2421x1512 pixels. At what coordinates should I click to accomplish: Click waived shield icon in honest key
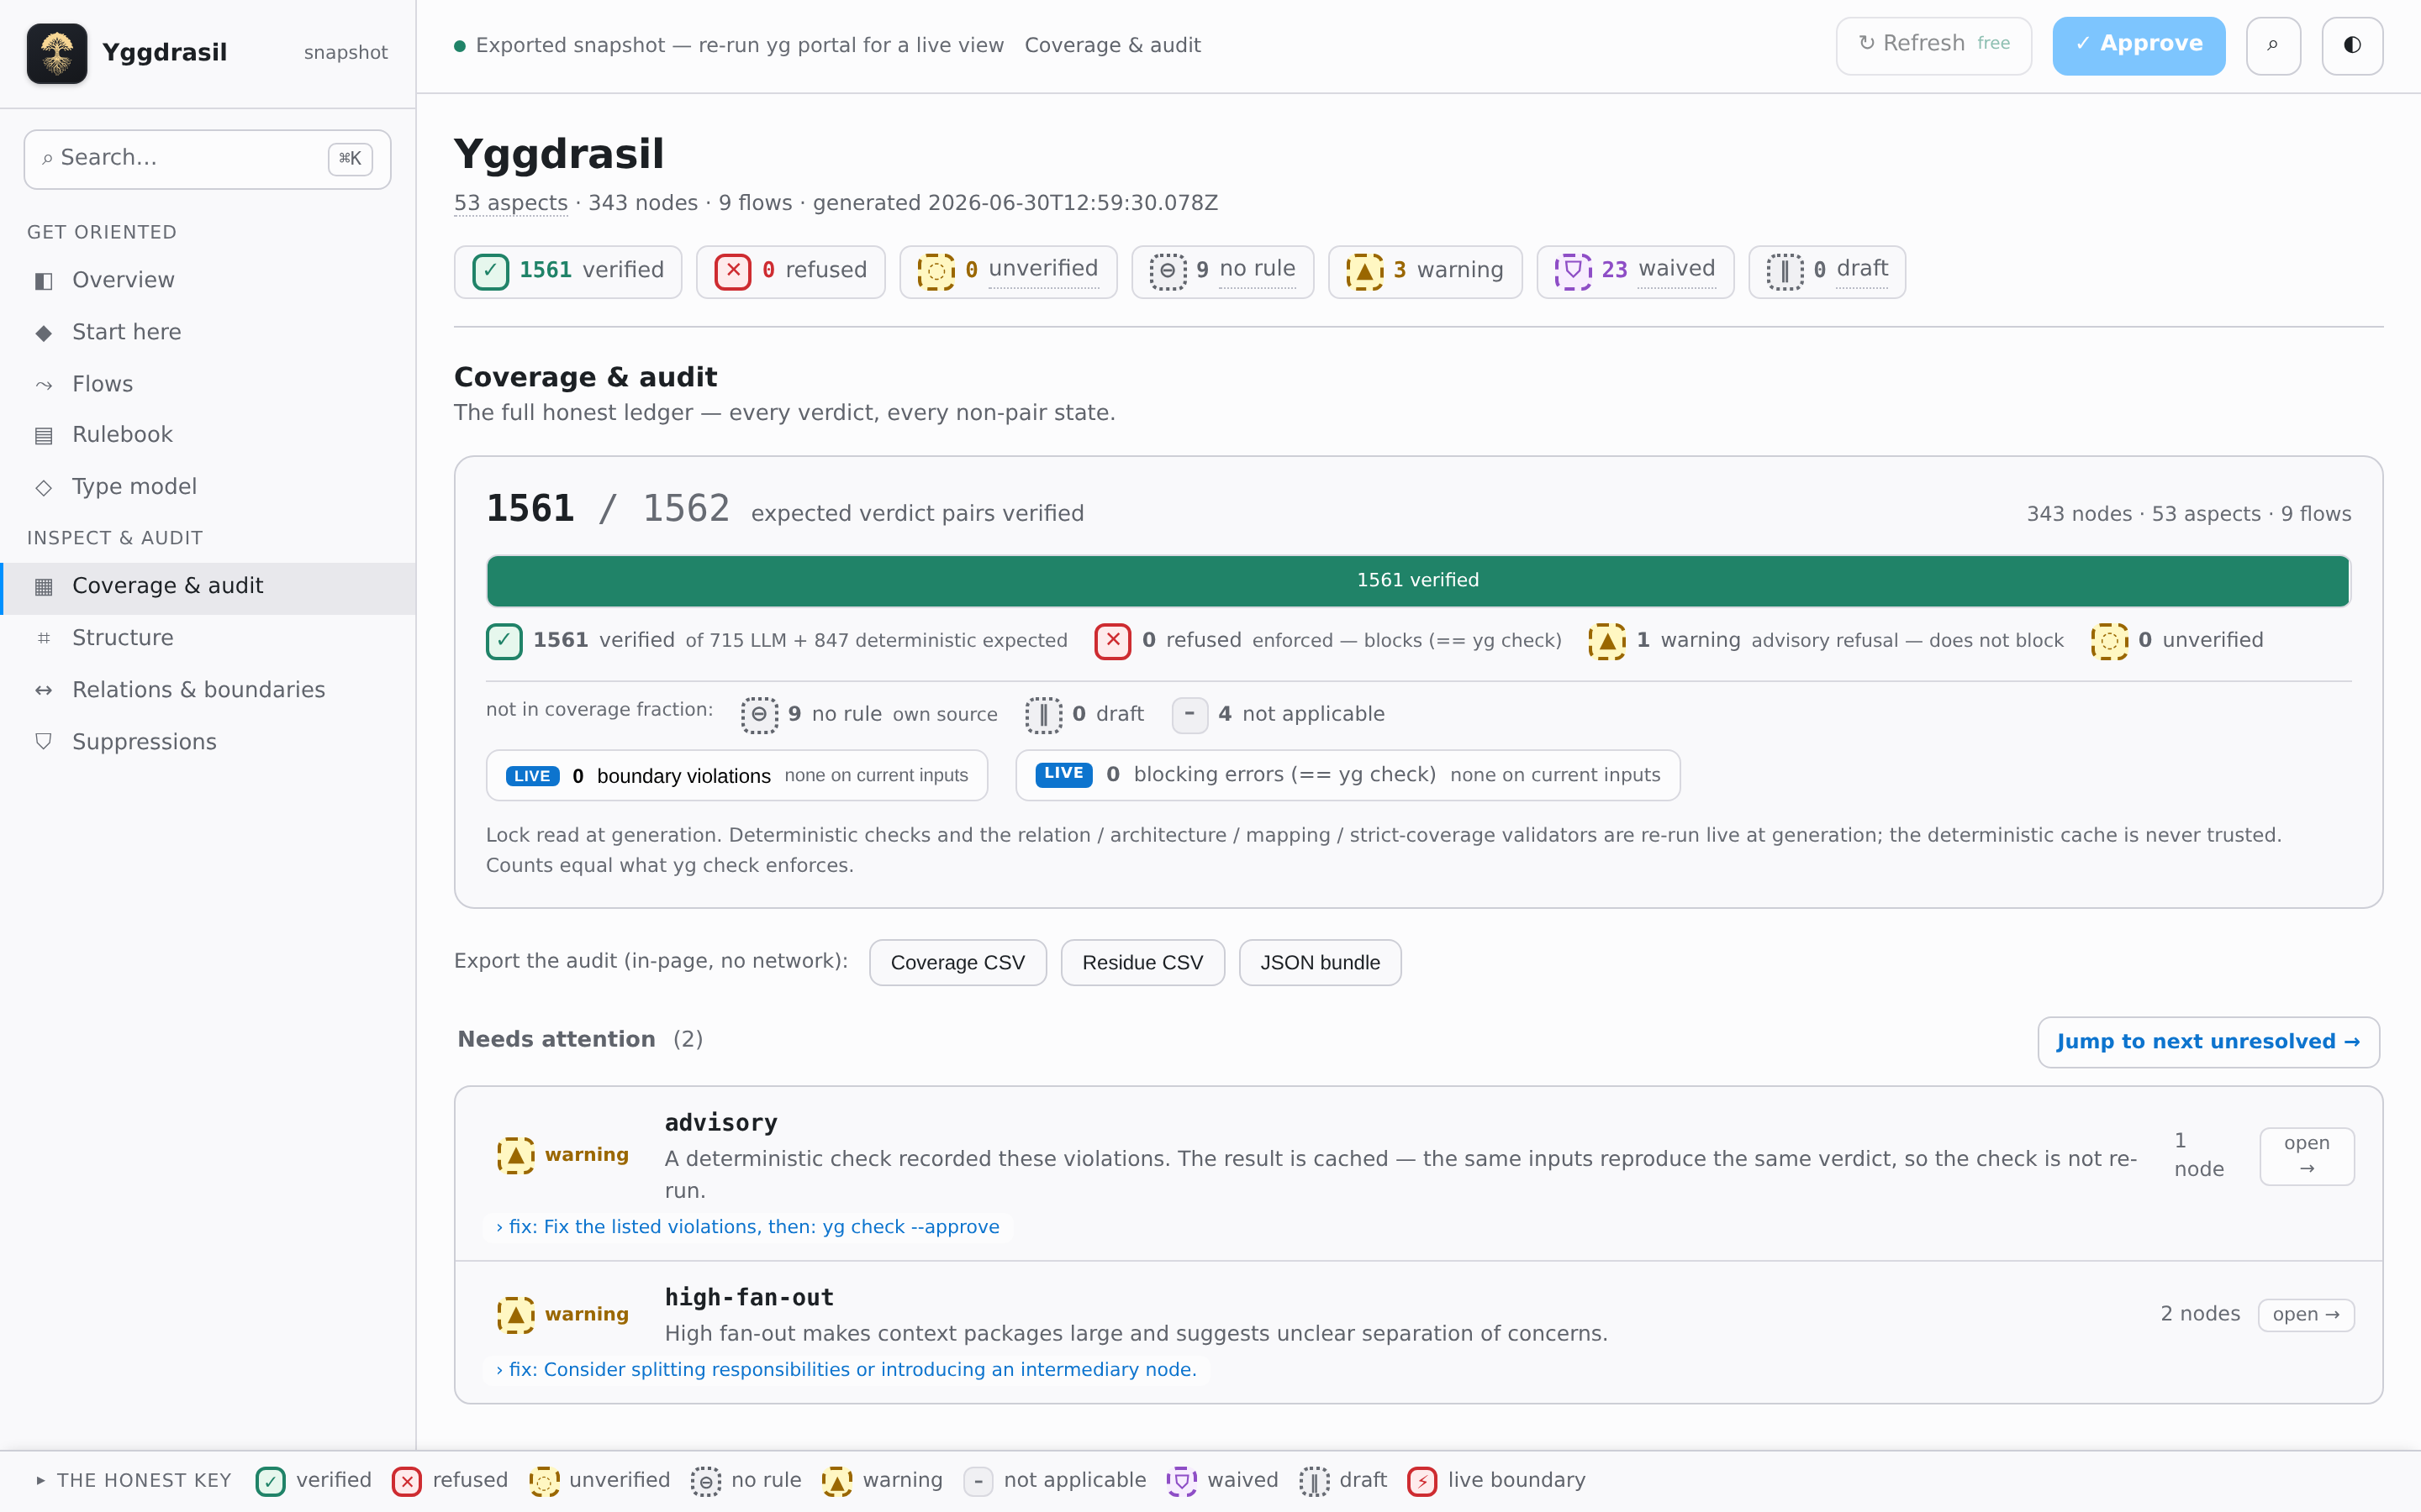point(1181,1481)
